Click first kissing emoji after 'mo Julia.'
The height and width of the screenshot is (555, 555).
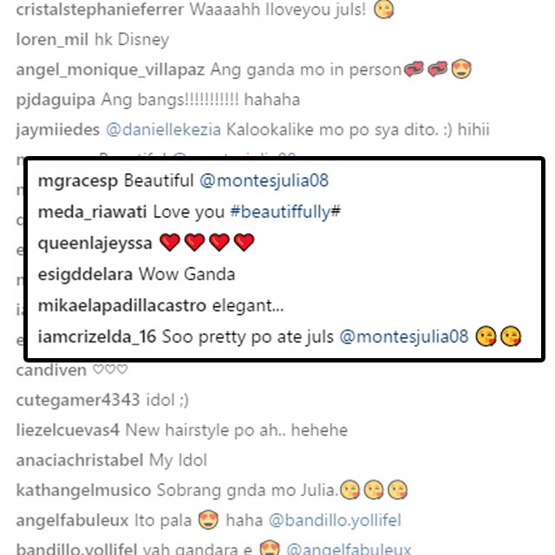point(349,490)
